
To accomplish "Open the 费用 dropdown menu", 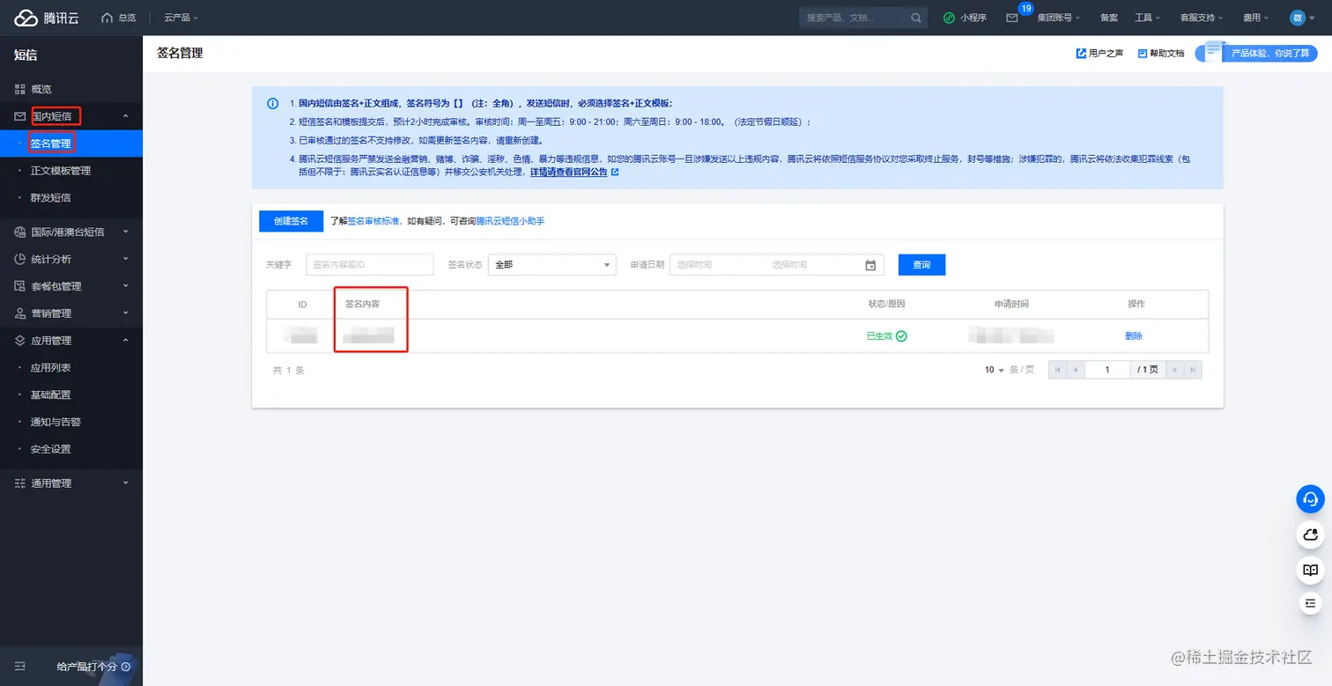I will 1256,18.
